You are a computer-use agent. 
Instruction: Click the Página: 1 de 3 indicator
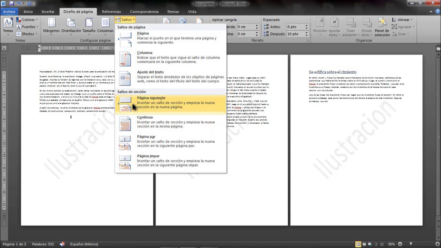pyautogui.click(x=14, y=244)
